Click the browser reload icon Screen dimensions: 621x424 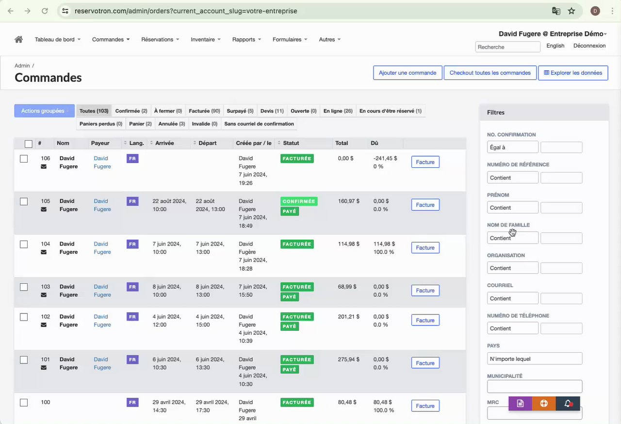click(x=45, y=11)
